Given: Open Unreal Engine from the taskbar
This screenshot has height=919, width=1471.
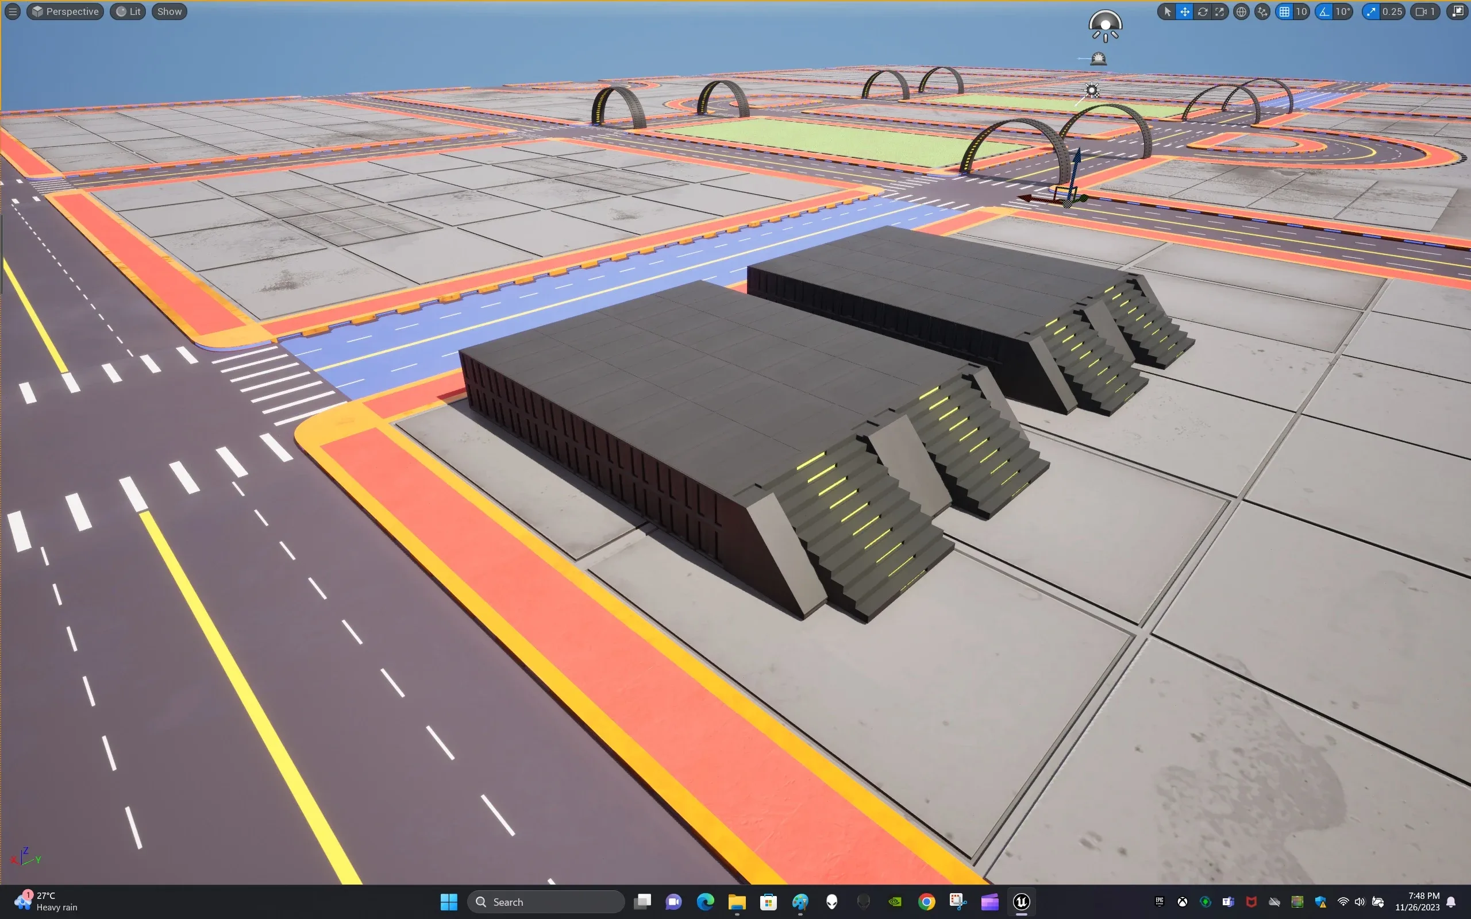Looking at the screenshot, I should [1021, 902].
